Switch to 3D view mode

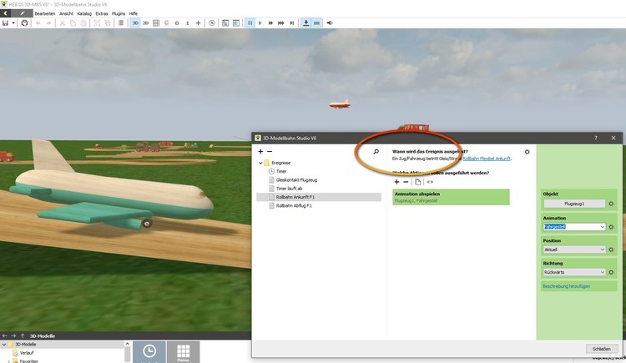tap(135, 23)
